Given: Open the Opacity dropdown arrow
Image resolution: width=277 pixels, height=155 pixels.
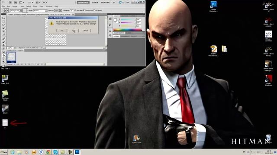Looking at the screenshot, I should coord(61,10).
